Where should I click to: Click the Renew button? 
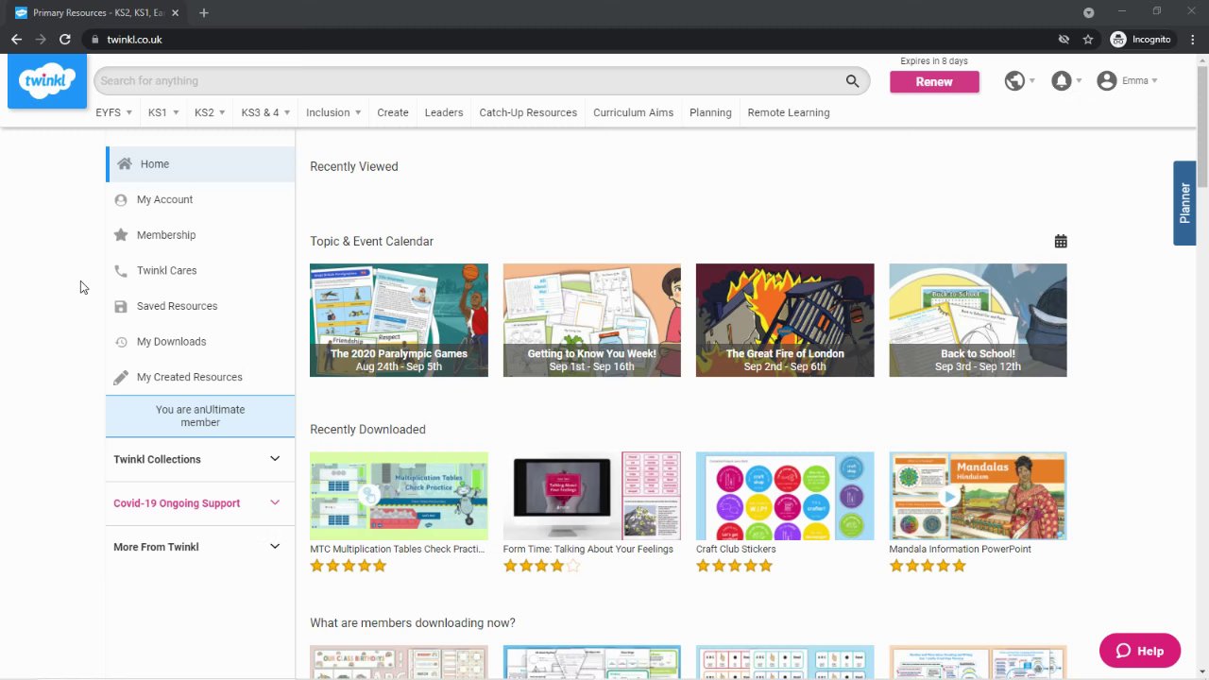tap(934, 82)
